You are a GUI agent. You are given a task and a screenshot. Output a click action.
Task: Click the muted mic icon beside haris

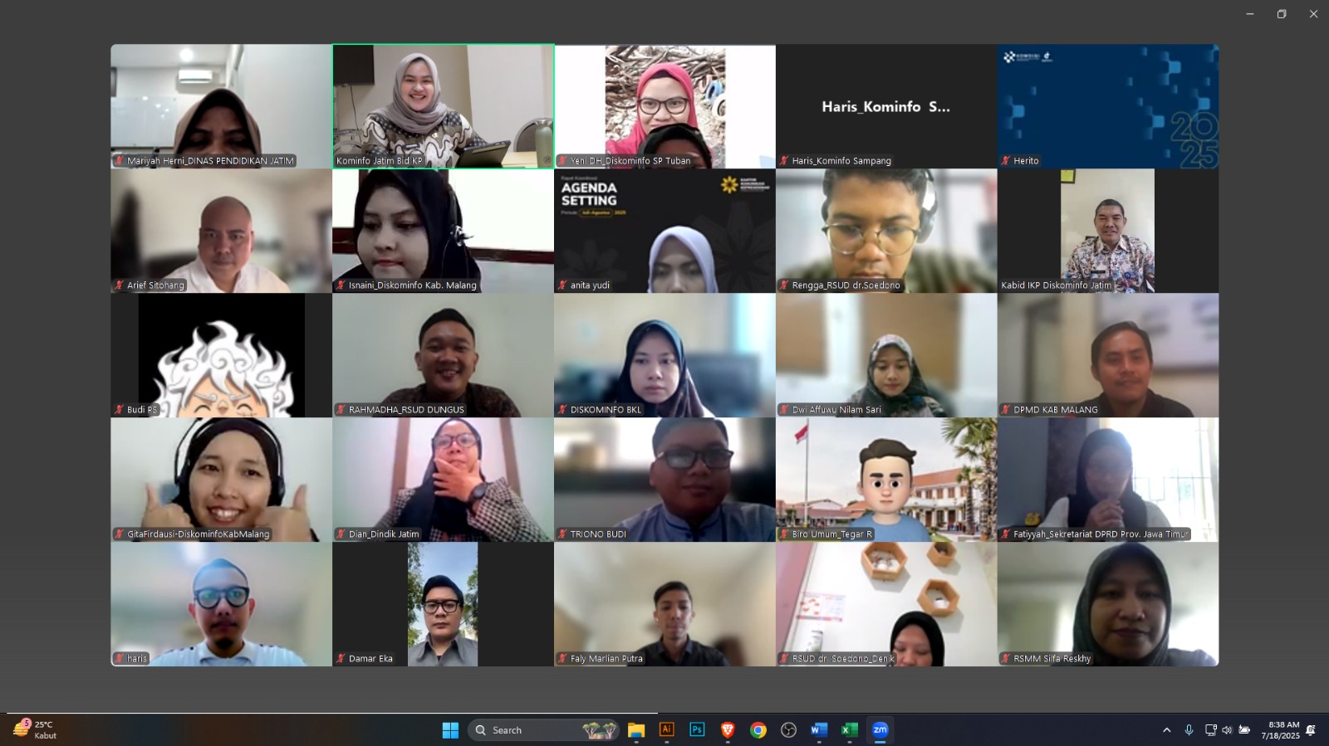[120, 659]
